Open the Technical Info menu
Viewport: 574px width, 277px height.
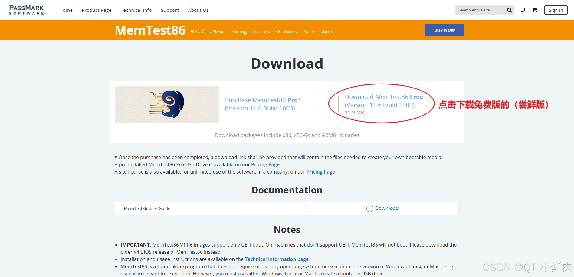coord(136,10)
